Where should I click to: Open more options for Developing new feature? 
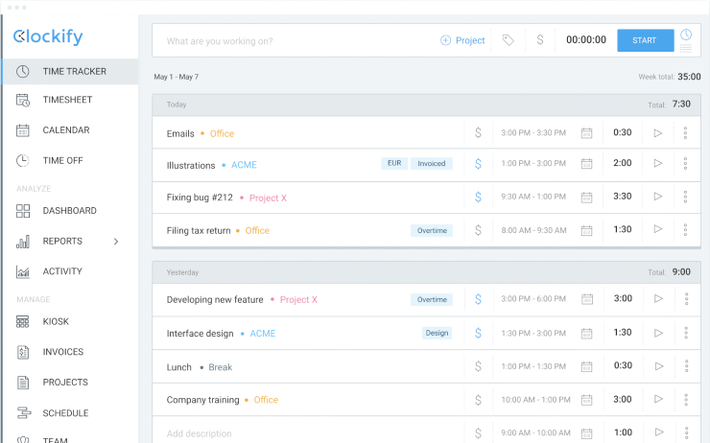pyautogui.click(x=686, y=298)
